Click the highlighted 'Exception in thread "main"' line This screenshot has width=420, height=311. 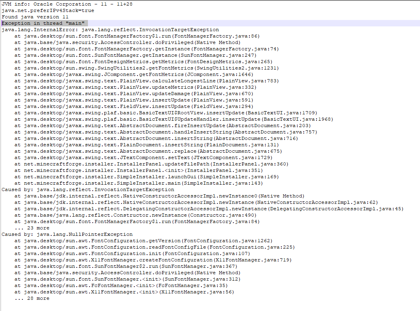44,23
